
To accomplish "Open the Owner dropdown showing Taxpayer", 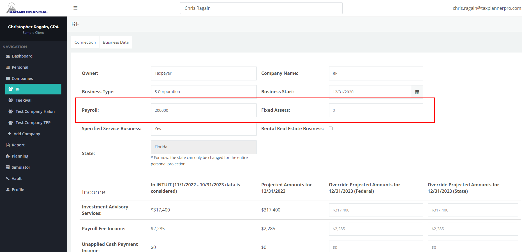I will [x=204, y=73].
